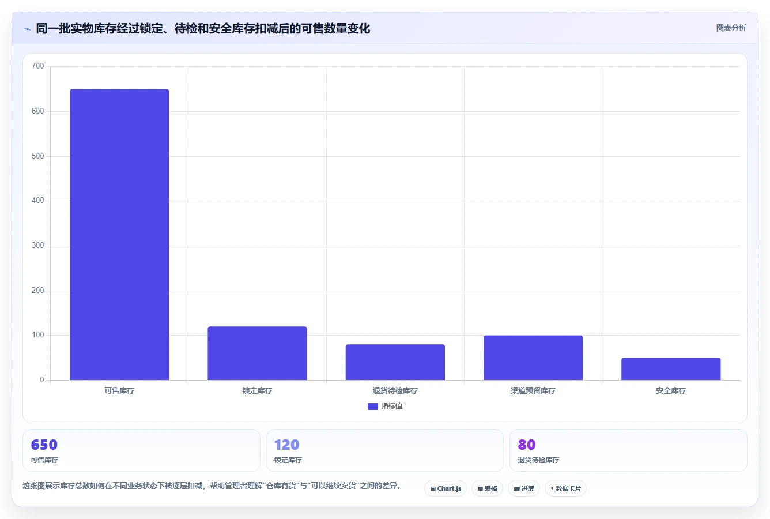
Task: Click the Chart.js tag chip
Action: coord(446,488)
